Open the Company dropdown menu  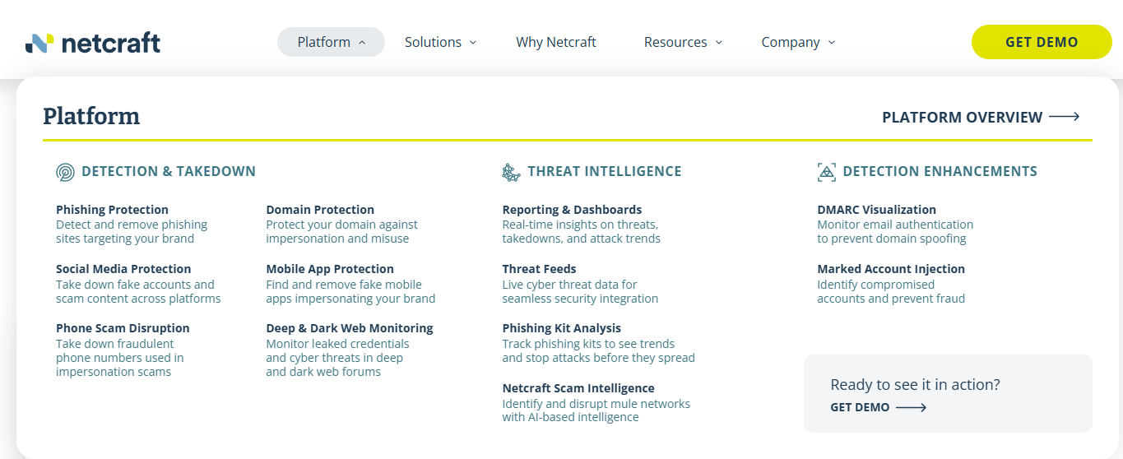pos(798,42)
